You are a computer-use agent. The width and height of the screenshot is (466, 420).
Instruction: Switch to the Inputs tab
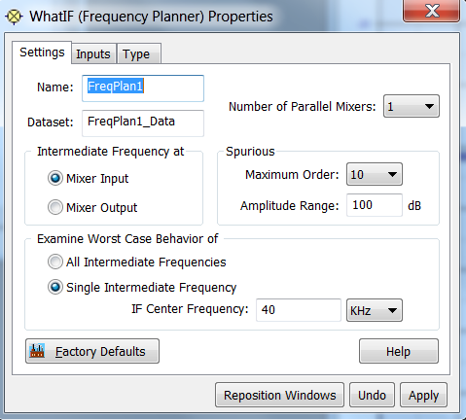(93, 53)
